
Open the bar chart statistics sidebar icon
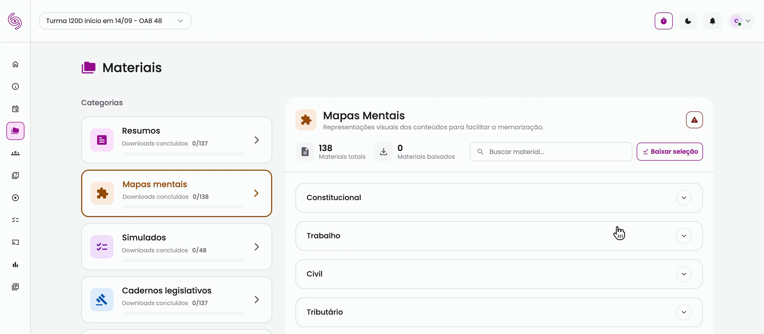(x=15, y=265)
